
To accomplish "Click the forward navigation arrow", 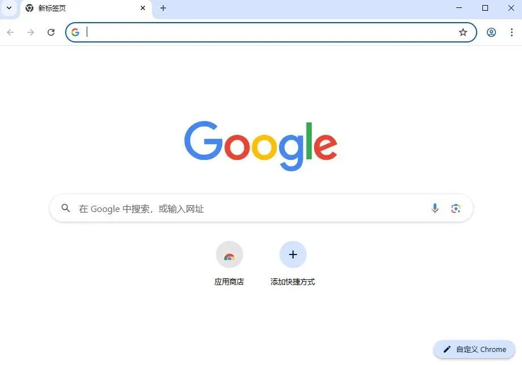I will click(x=30, y=32).
